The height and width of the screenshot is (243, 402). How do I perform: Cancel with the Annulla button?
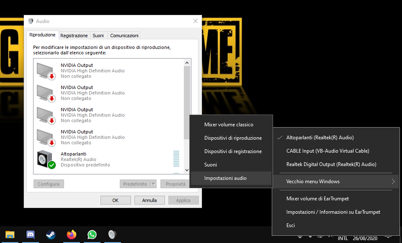[149, 200]
